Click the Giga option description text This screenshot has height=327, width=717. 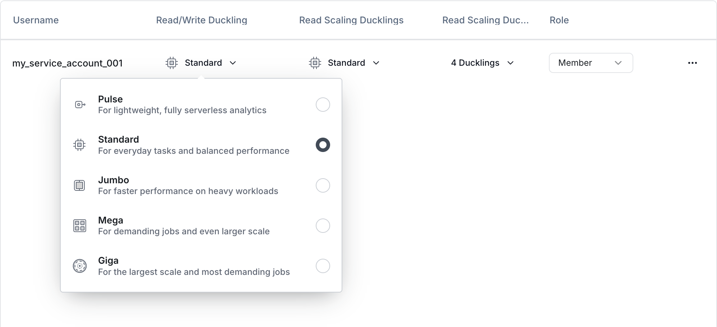pos(194,272)
